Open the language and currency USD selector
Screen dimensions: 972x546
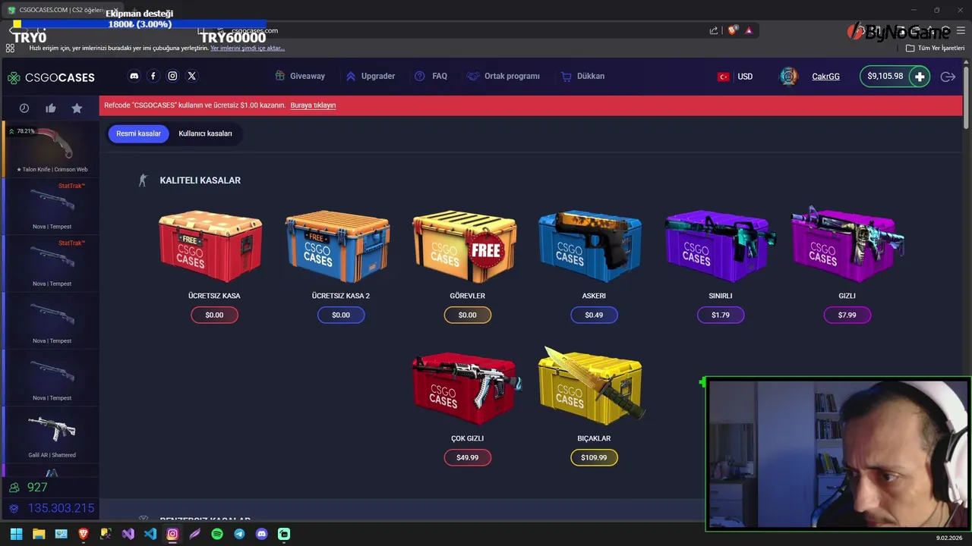735,77
